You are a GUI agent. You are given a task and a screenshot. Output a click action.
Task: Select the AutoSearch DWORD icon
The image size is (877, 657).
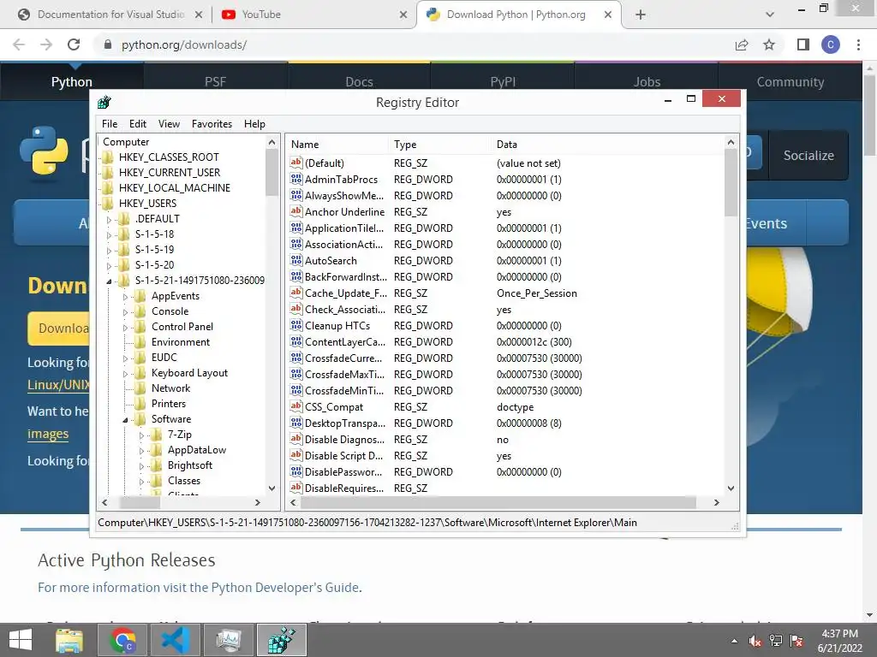click(295, 260)
